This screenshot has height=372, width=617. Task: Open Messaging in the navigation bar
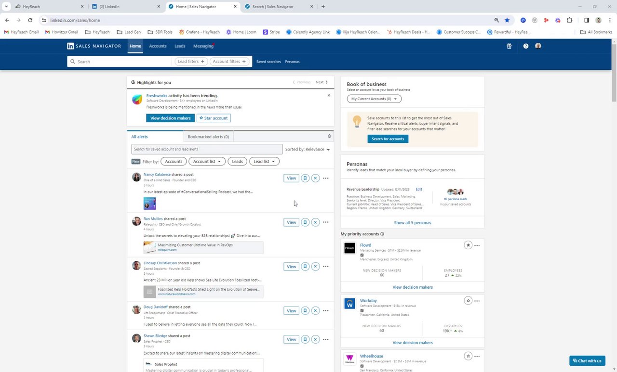coord(203,46)
